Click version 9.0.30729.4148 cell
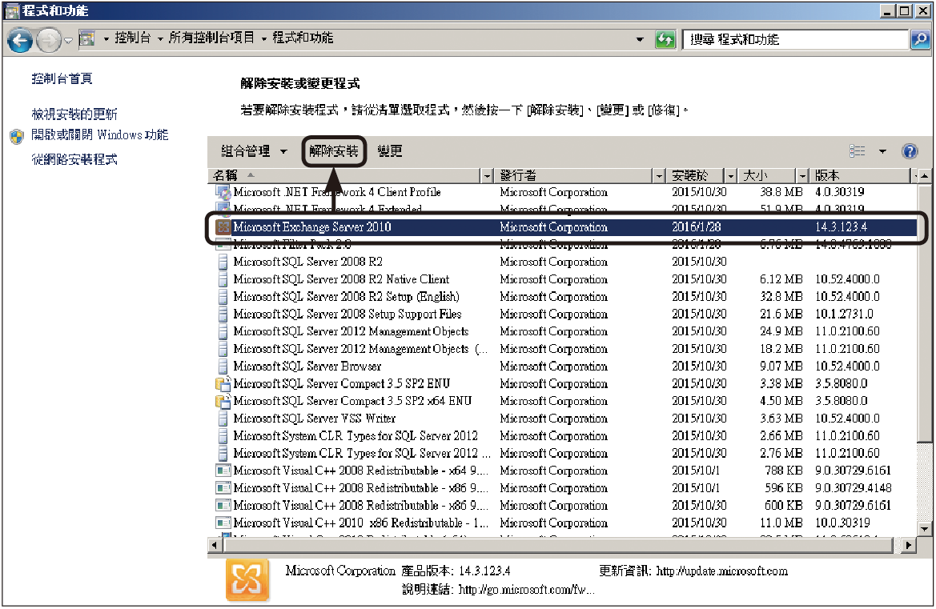Screen dimensions: 936x609 (x=853, y=488)
